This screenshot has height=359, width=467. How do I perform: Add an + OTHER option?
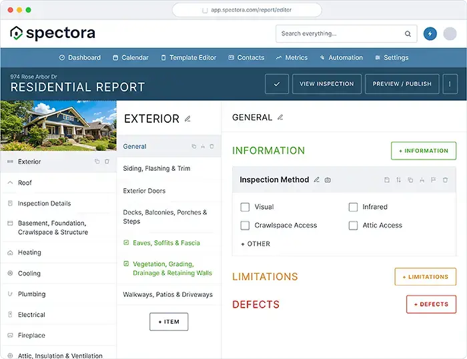tap(256, 244)
